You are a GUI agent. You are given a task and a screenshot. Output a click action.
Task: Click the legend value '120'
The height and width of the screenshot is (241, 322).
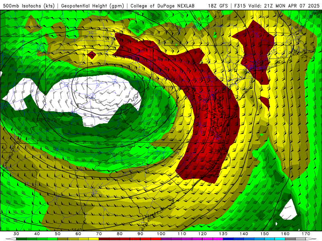coord(202,234)
